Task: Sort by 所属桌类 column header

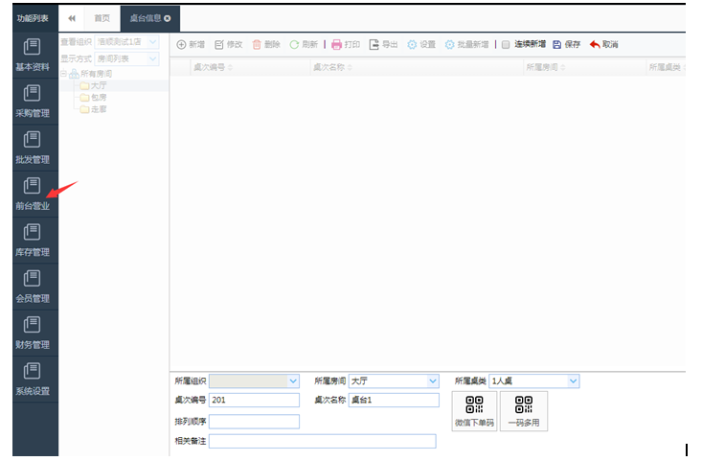Action: point(666,67)
